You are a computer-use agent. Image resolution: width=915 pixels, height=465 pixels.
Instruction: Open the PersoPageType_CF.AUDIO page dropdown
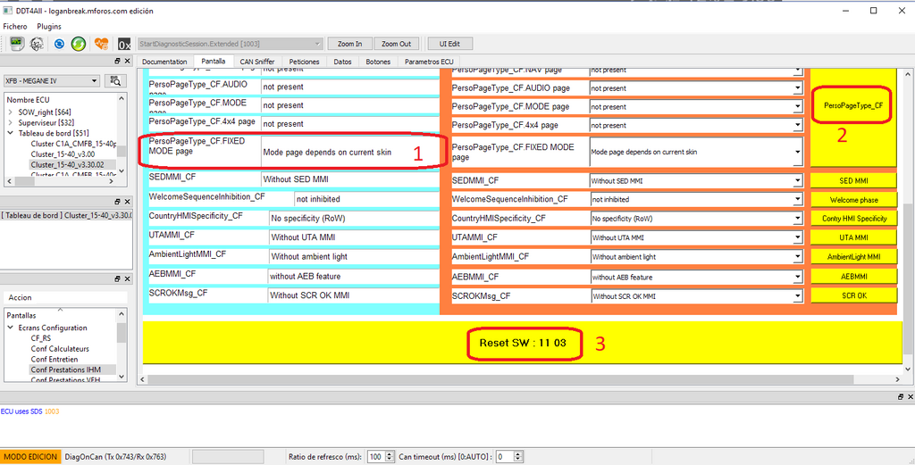point(798,88)
